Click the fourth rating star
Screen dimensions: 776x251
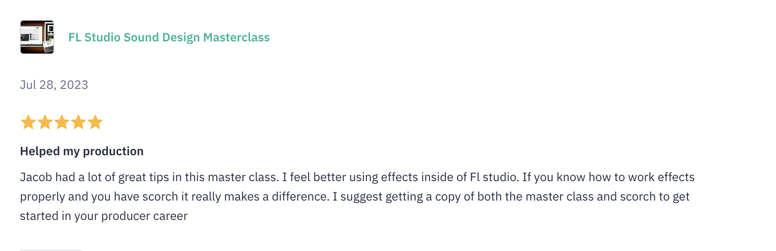tap(79, 122)
